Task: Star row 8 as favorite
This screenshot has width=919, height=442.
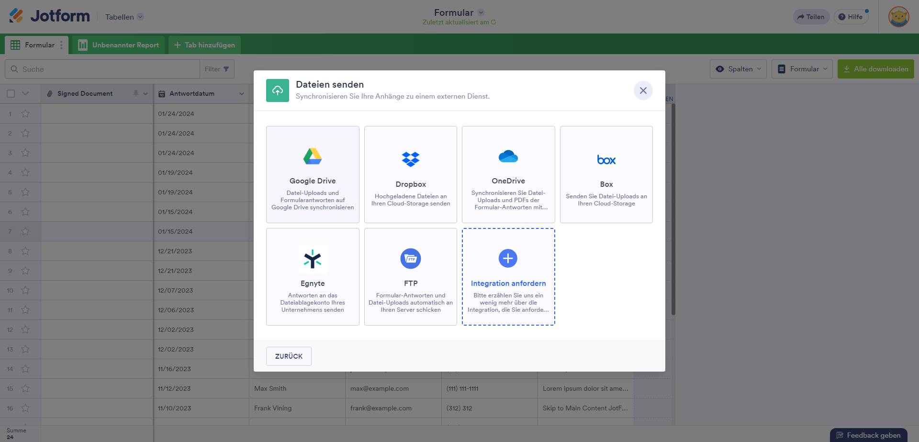Action: 25,251
